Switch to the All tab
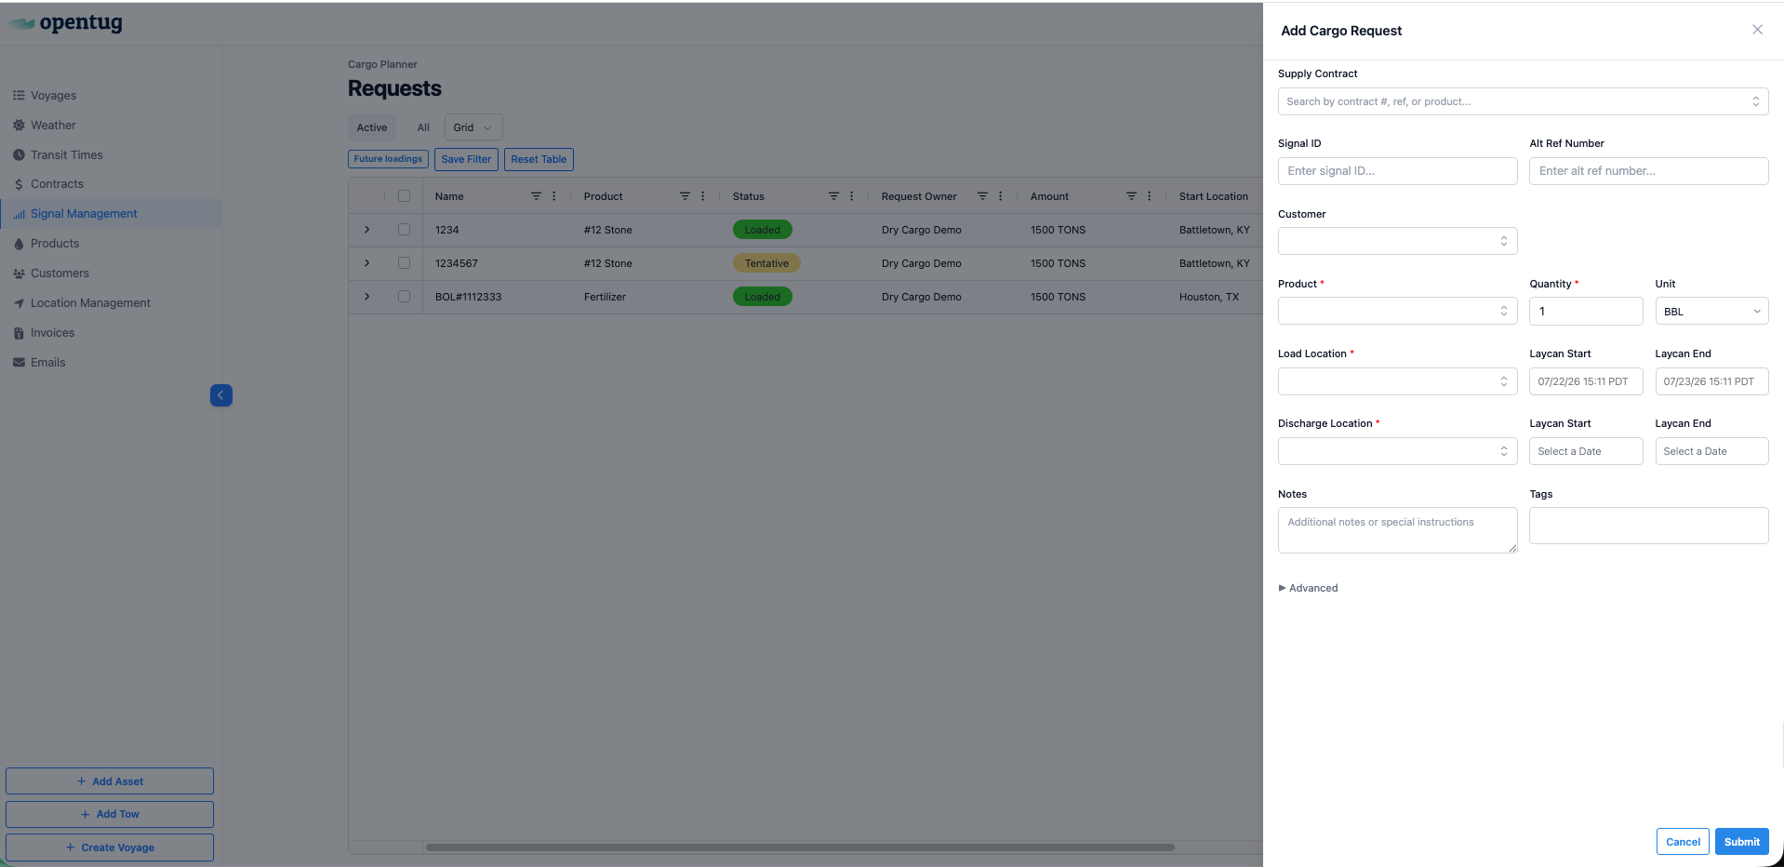 coord(423,127)
